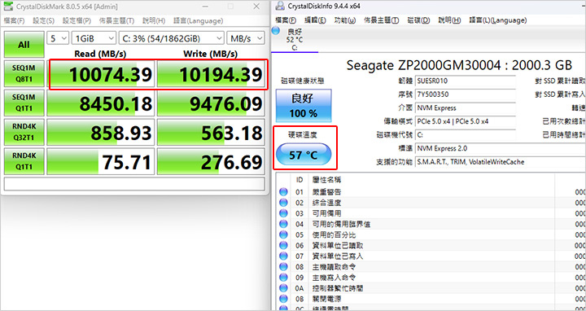Click the green All benchmark button

24,45
